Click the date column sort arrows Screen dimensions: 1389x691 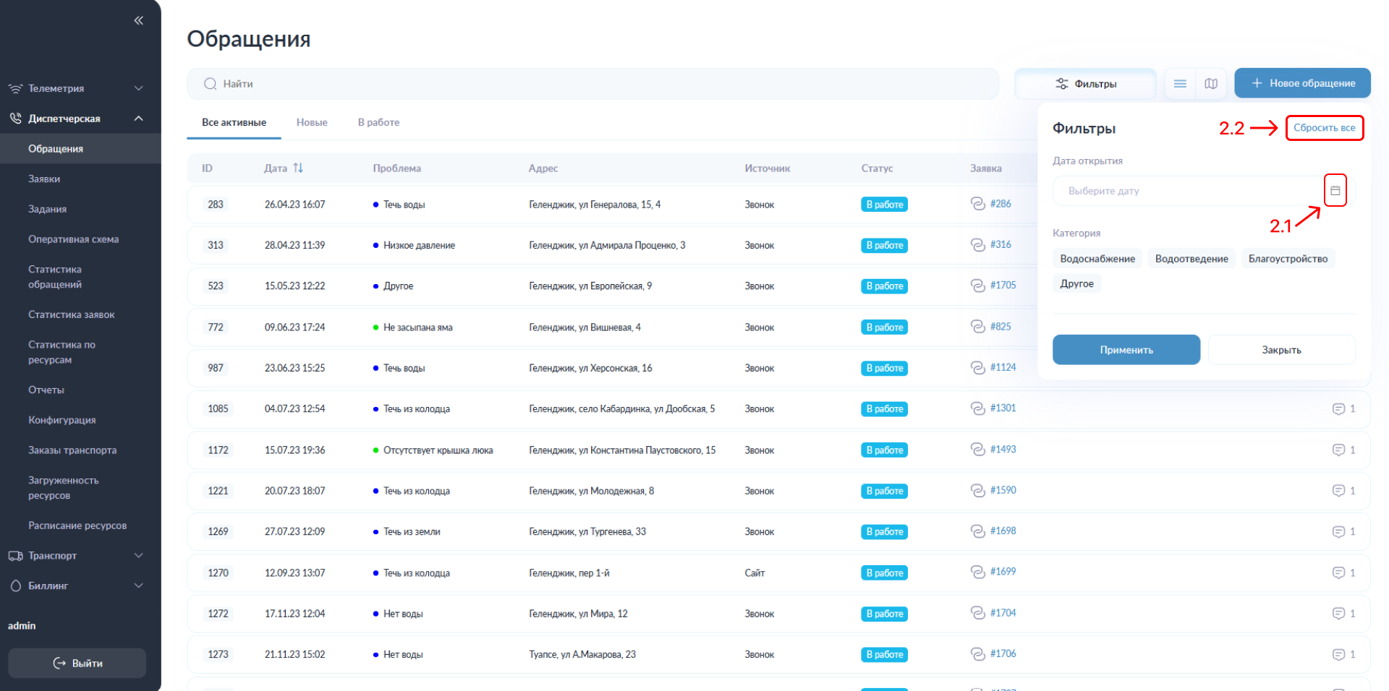tap(298, 168)
